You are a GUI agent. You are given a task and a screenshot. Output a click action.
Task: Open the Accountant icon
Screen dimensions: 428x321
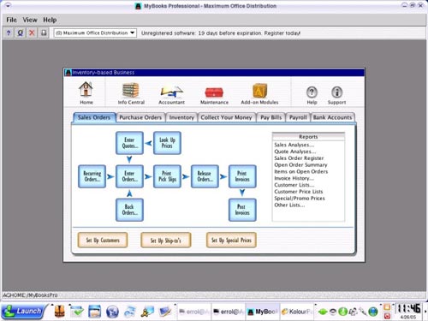coord(171,92)
